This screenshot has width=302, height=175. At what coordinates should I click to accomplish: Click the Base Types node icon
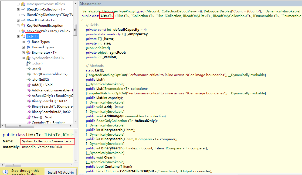pyautogui.click(x=28, y=42)
